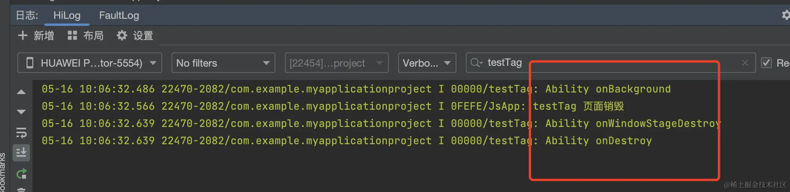Open the 设置 settings button
Screen dimensions: 790x192
point(135,36)
